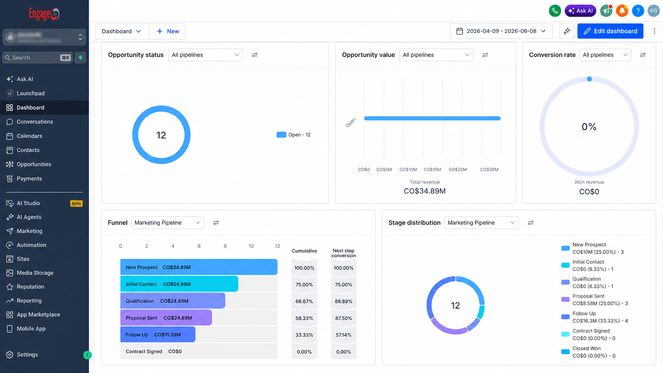The width and height of the screenshot is (663, 373).
Task: Open AI Studio beta section
Action: point(44,203)
